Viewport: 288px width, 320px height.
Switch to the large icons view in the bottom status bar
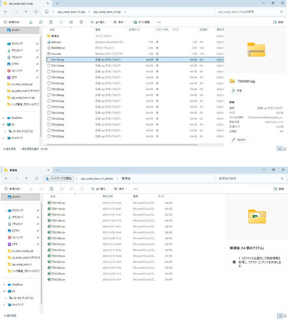[x=285, y=316]
